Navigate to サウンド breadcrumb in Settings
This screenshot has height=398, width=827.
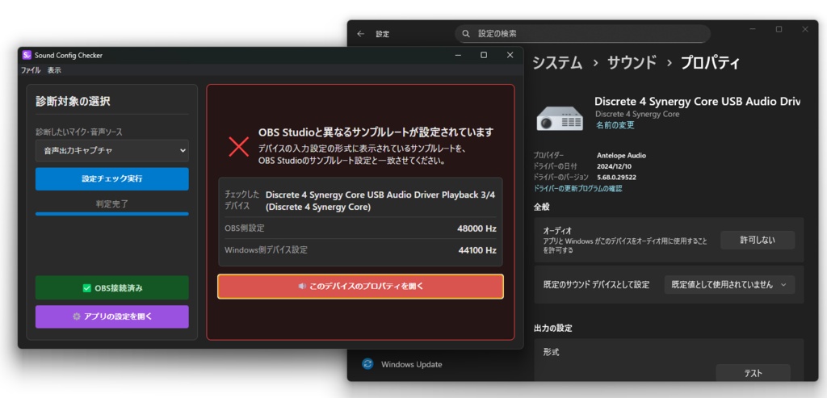coord(632,63)
